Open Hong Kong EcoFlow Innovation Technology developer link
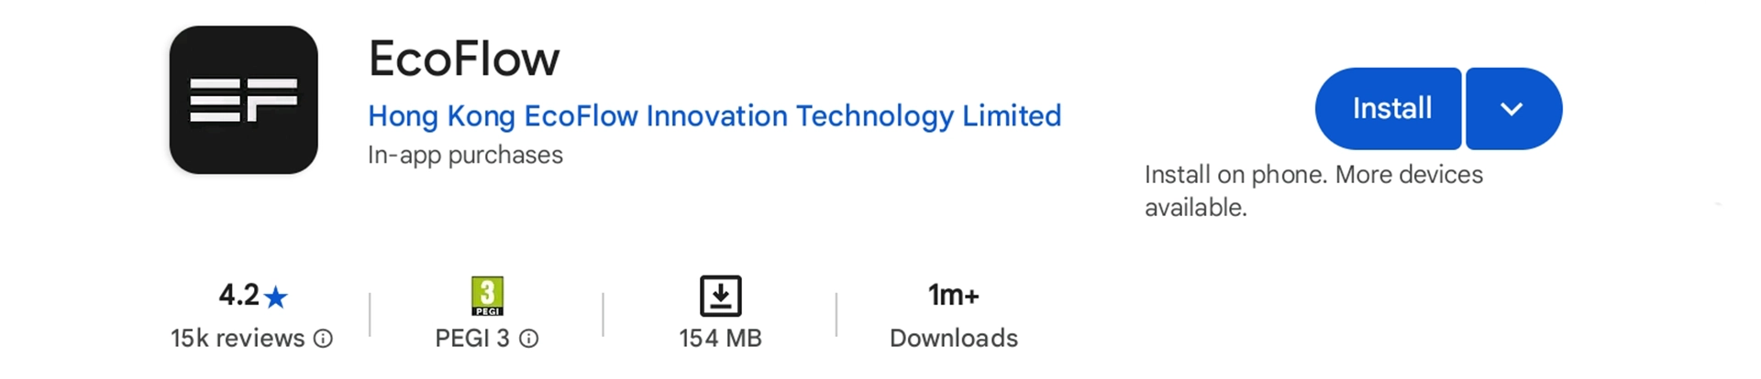Image resolution: width=1761 pixels, height=379 pixels. [x=714, y=116]
